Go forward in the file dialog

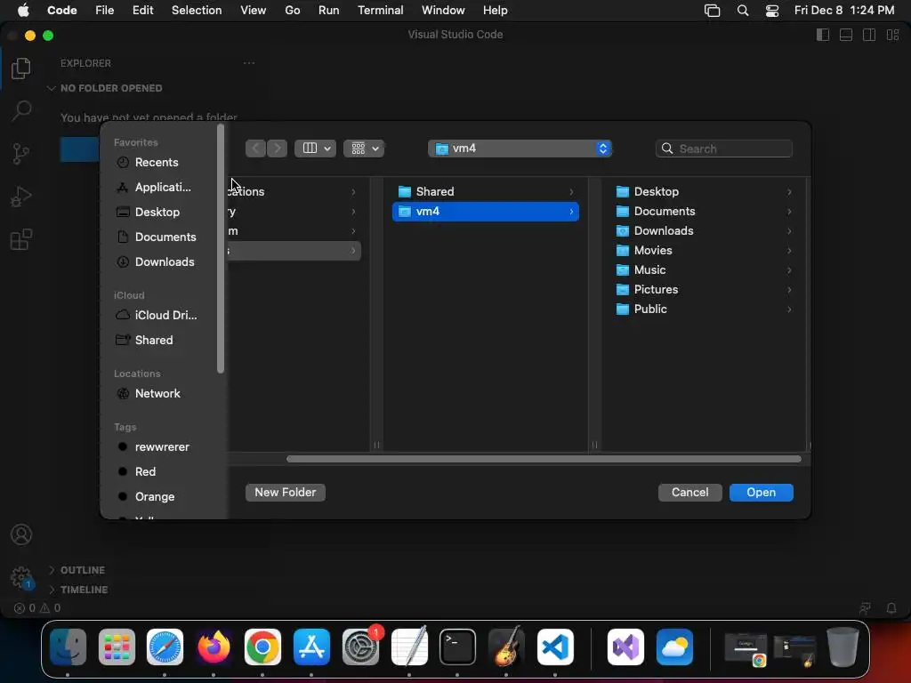point(278,149)
